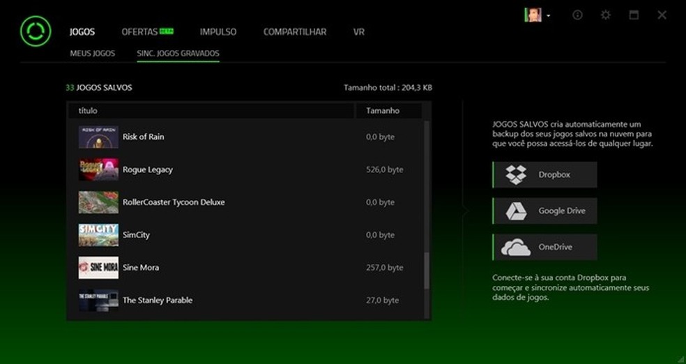Viewport: 686px width, 364px height.
Task: Click the SimCity thumbnail
Action: 98,235
